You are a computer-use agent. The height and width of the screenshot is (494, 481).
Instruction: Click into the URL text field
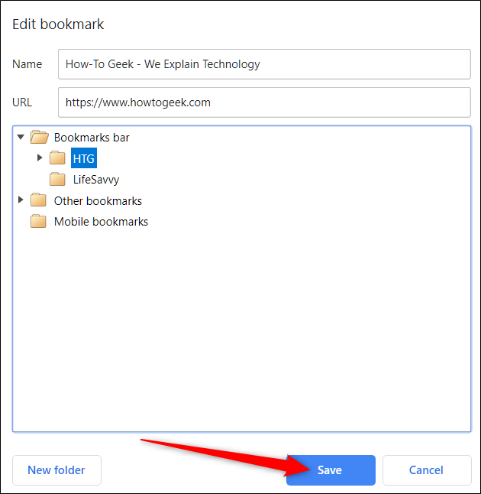[263, 102]
